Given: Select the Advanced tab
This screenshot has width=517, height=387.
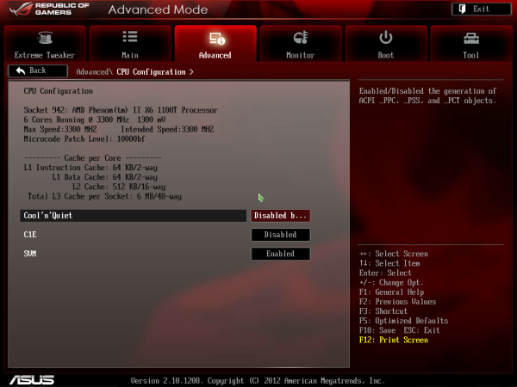Looking at the screenshot, I should 215,43.
